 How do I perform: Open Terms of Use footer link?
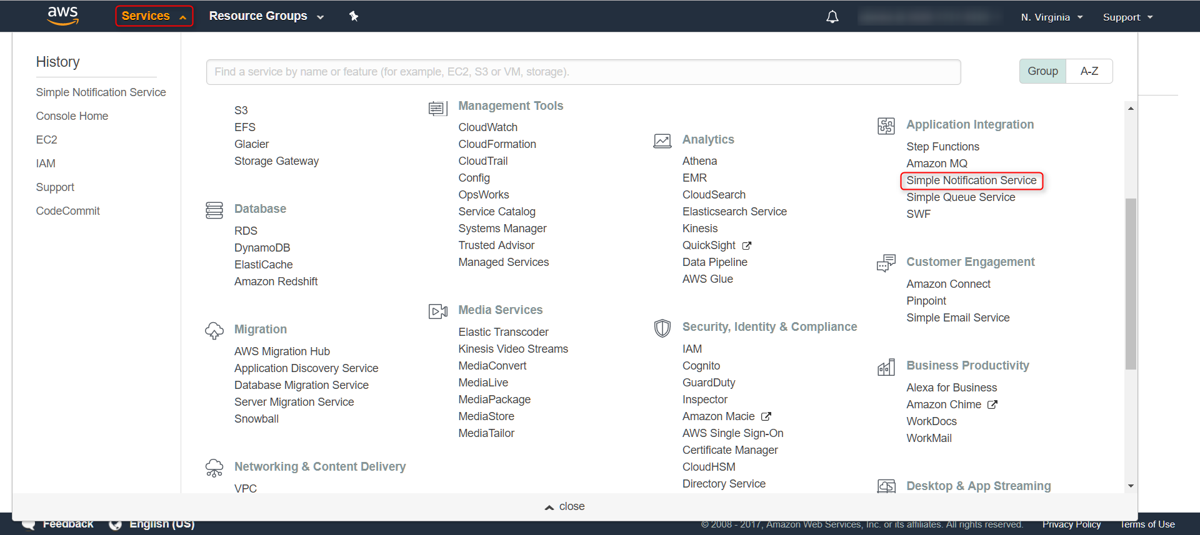(1147, 524)
